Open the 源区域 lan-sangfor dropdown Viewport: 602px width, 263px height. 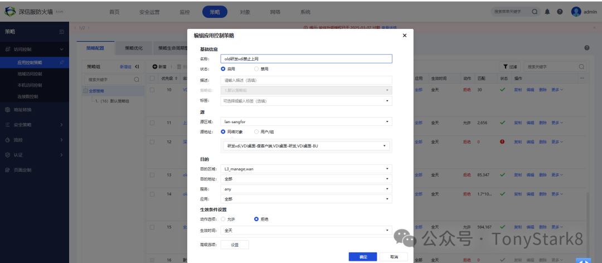coord(307,121)
